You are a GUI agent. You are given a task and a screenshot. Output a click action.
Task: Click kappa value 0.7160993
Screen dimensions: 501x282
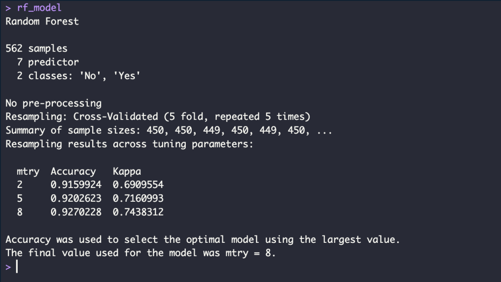(x=138, y=199)
